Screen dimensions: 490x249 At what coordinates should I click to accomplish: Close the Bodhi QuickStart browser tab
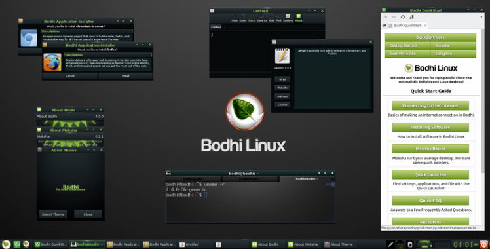coord(425,26)
